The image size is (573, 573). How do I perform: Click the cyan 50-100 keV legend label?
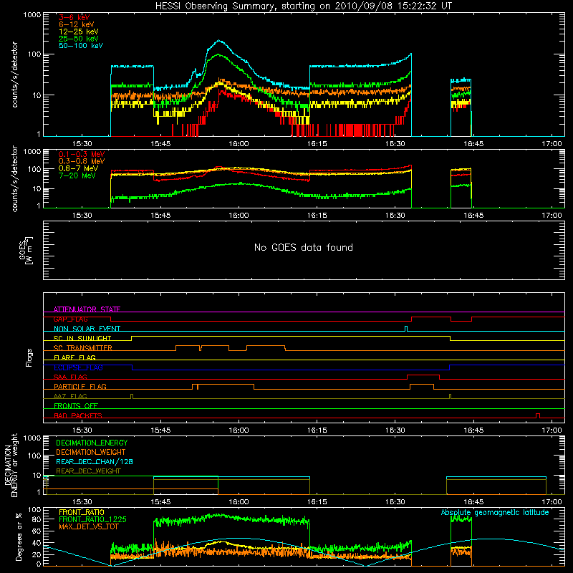(81, 46)
